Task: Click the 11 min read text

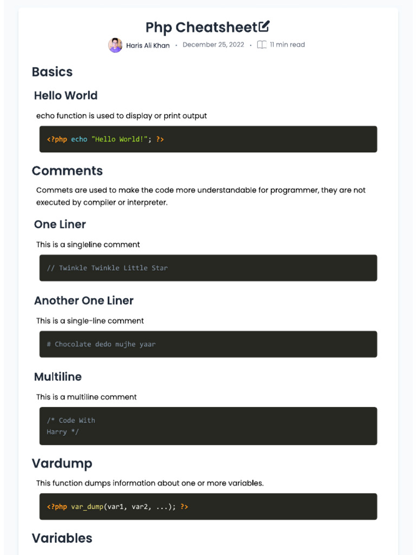Action: tap(287, 45)
